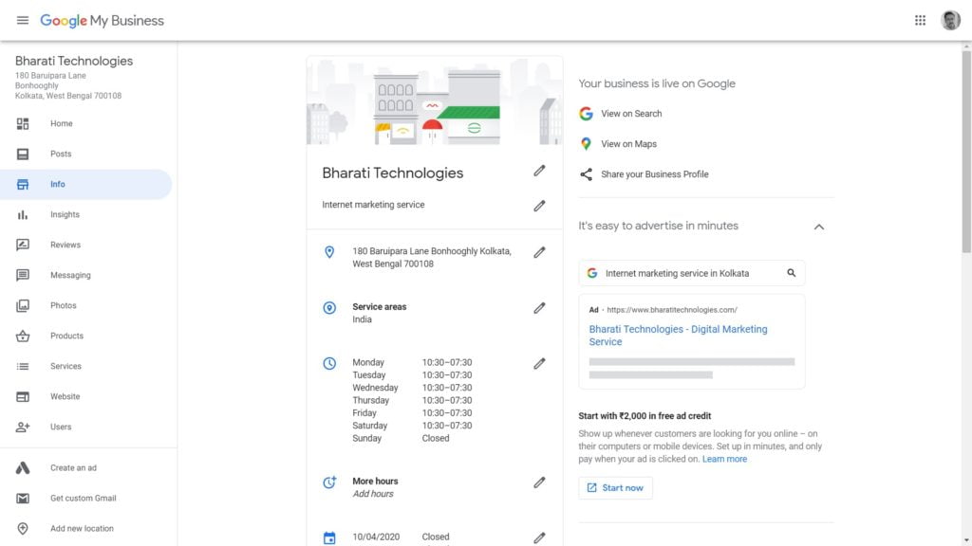This screenshot has width=972, height=546.
Task: Open Messaging from the sidebar
Action: 70,276
